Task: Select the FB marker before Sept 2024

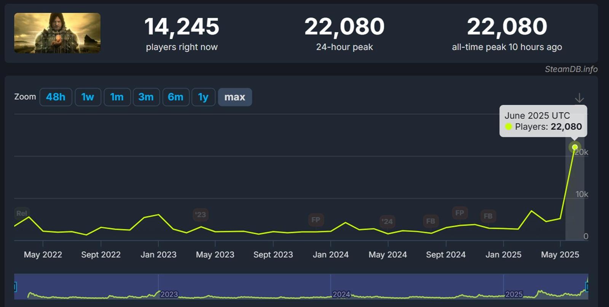Action: 430,221
